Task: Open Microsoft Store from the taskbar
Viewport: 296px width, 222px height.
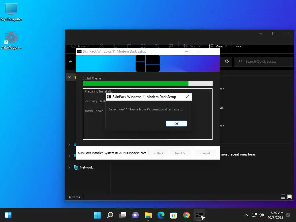Action: 173,215
